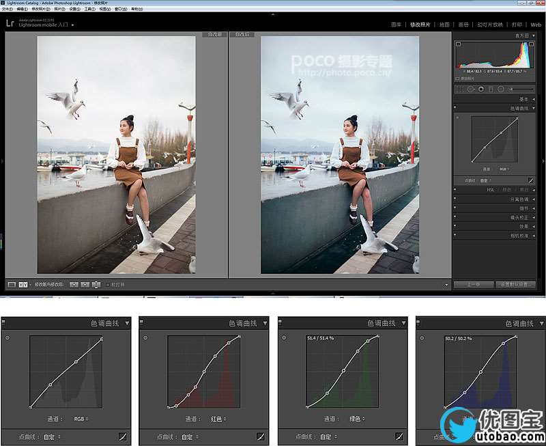Activate the target adjustment tool in the 50.2 % curve panel
Screen dimensions: 546x446
click(422, 337)
